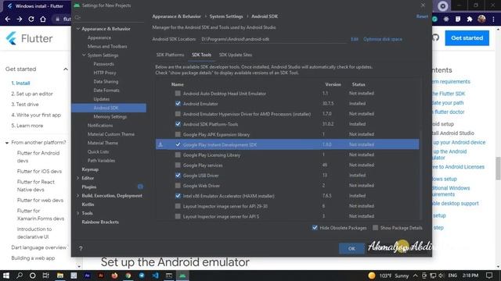501x281 pixels.
Task: Open the Memory Settings page in the tree
Action: point(110,116)
